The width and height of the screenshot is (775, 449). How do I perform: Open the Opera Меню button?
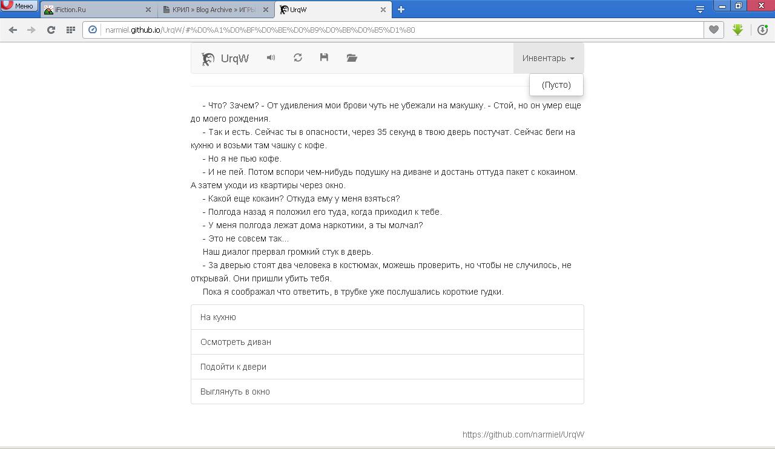18,6
